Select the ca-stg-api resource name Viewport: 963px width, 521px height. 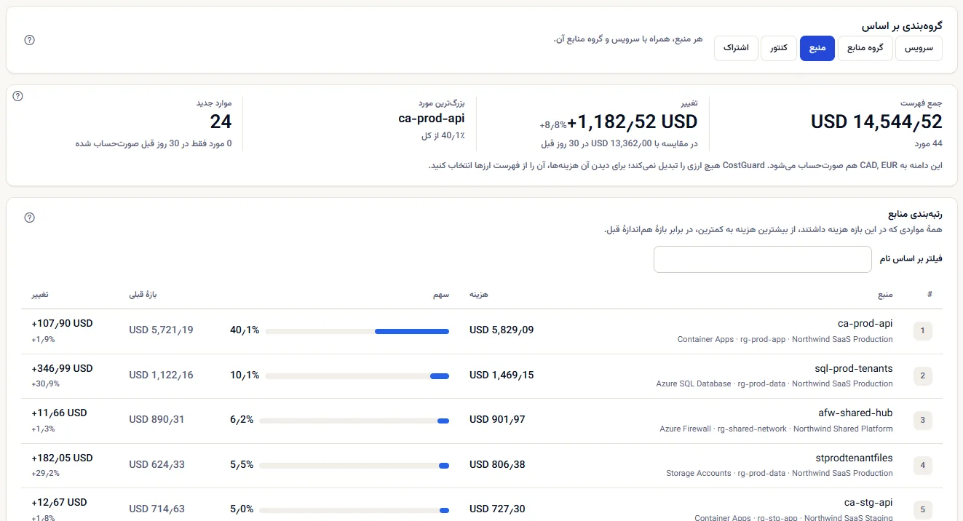pyautogui.click(x=868, y=503)
